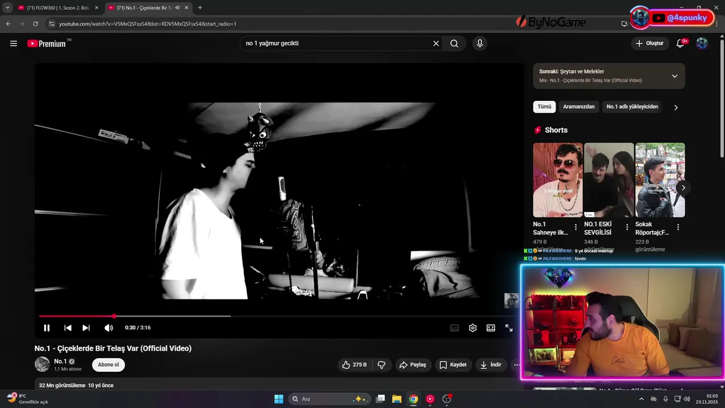Close the No.1 Çiçeklerde browser tab
Viewport: 725px width, 408px height.
(186, 8)
